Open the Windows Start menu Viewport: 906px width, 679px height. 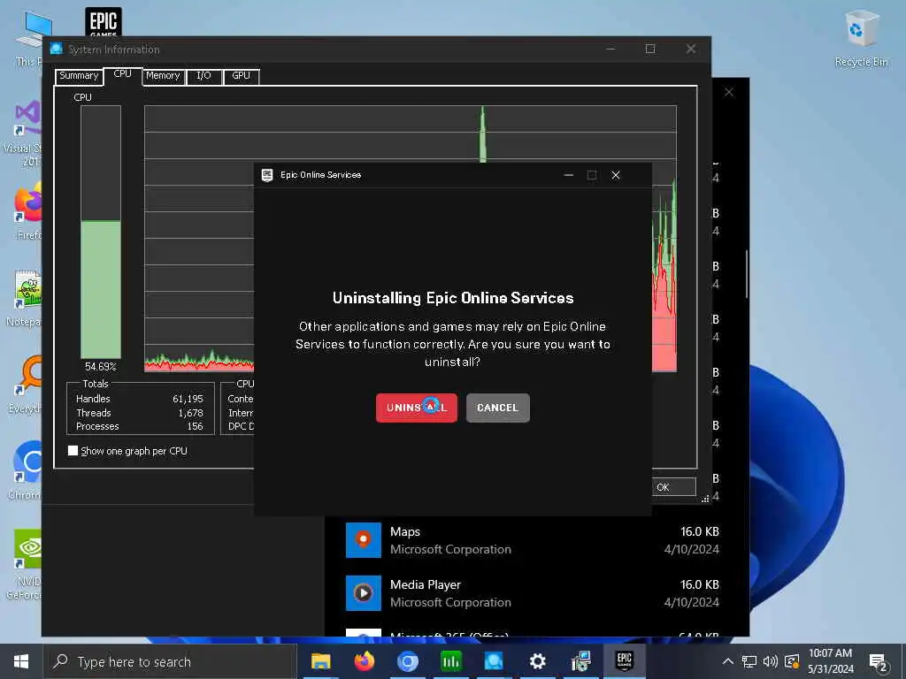pos(21,661)
